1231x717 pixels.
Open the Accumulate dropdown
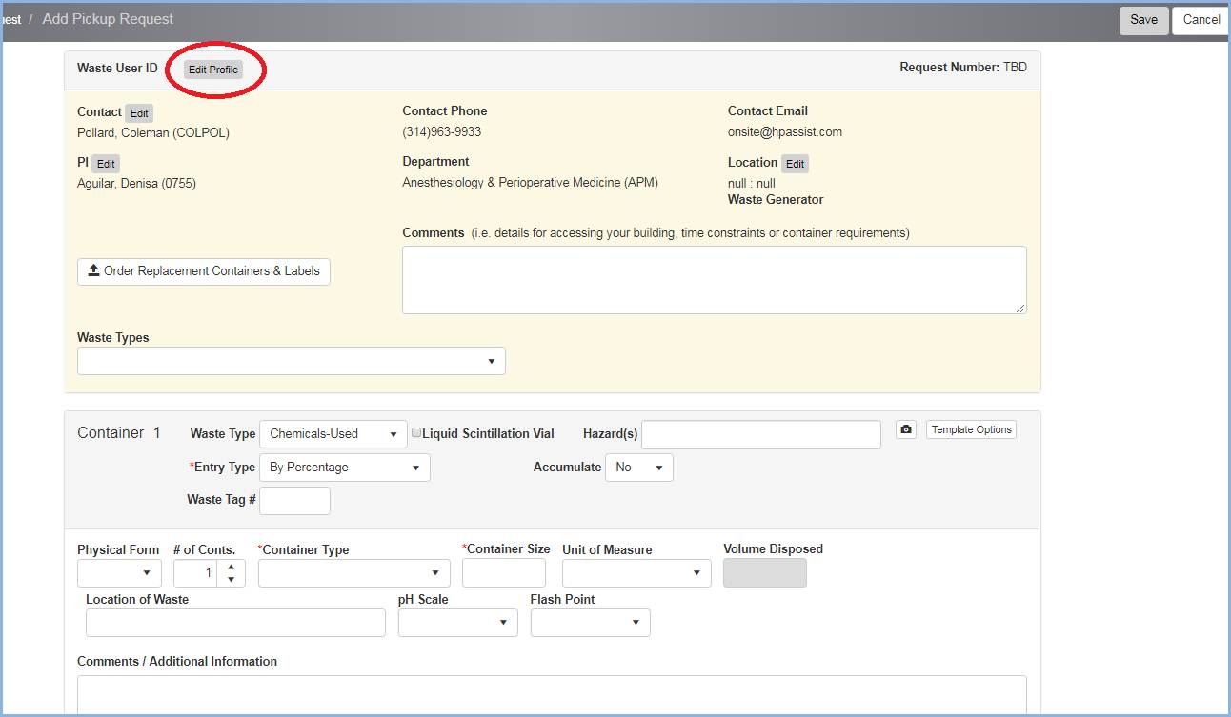click(x=638, y=468)
